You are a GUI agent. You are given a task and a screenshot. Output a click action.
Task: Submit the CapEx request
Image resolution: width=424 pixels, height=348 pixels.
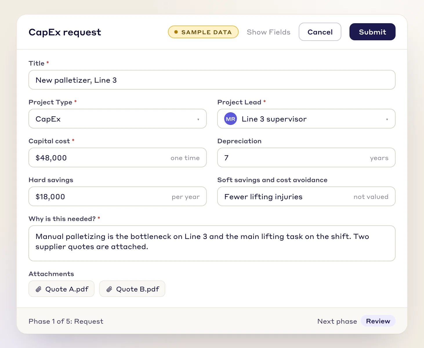click(372, 32)
